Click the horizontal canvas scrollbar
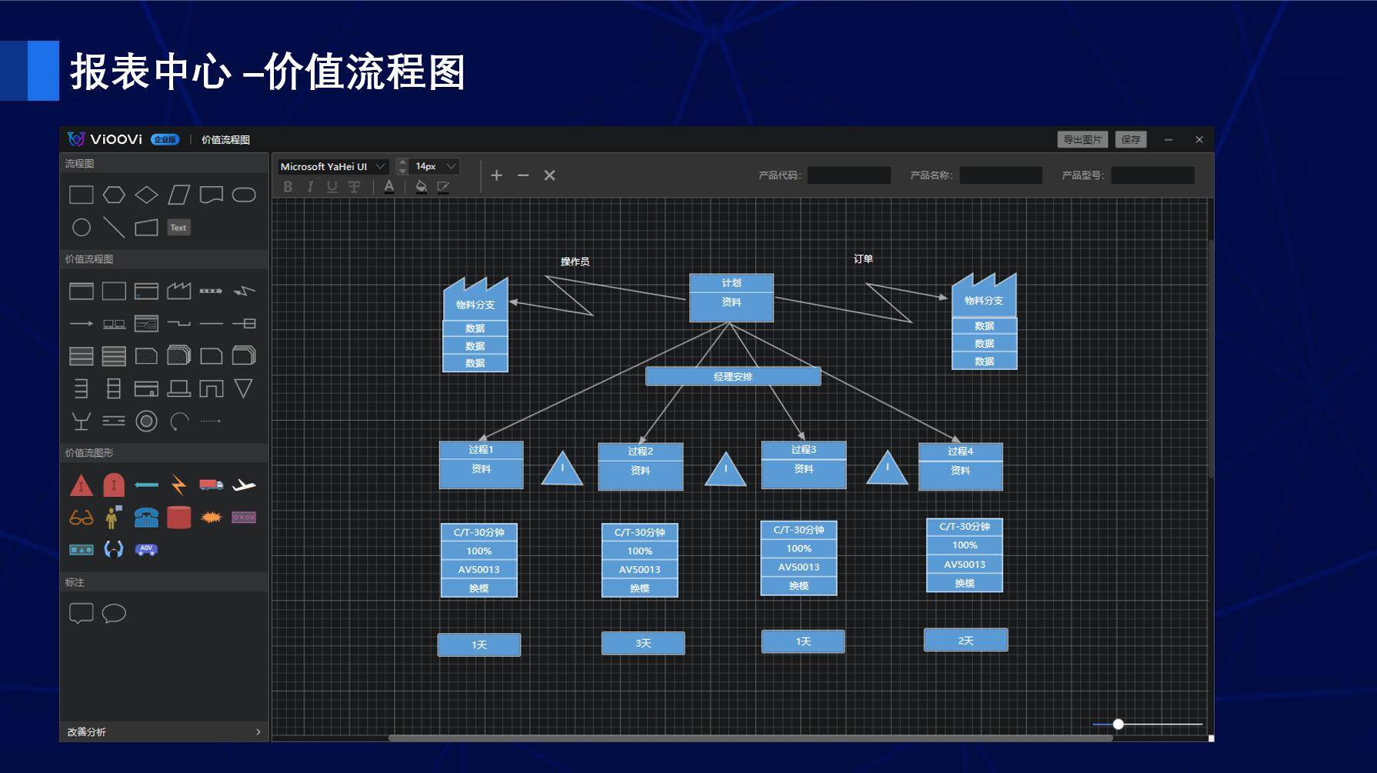Image resolution: width=1377 pixels, height=773 pixels. point(750,738)
